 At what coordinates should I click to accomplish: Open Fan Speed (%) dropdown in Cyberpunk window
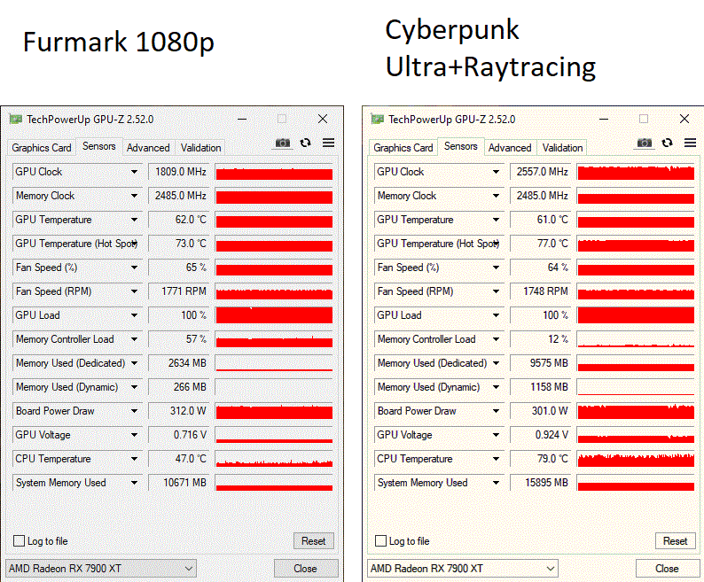[x=497, y=268]
